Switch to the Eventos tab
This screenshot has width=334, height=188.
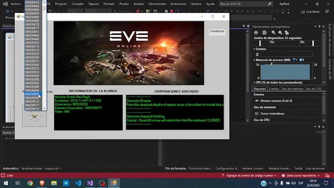point(273,89)
